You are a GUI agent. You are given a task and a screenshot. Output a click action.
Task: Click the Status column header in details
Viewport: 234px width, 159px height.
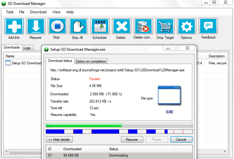140,149
